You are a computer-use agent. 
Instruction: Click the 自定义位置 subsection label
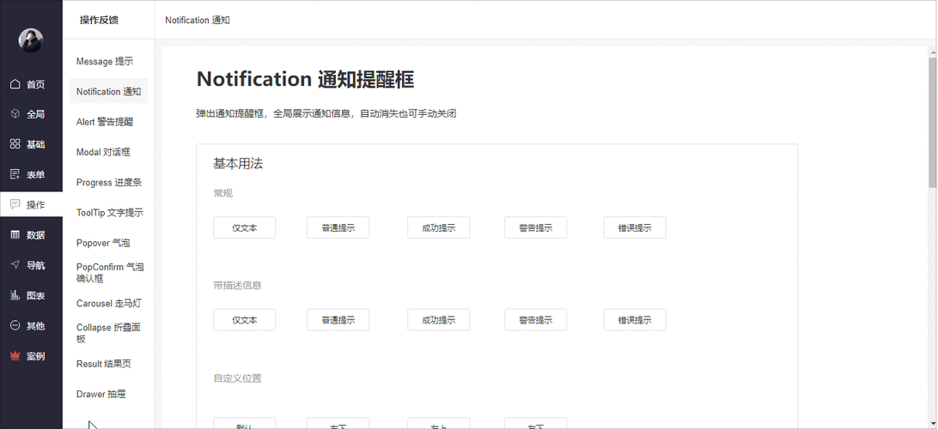[x=237, y=378]
